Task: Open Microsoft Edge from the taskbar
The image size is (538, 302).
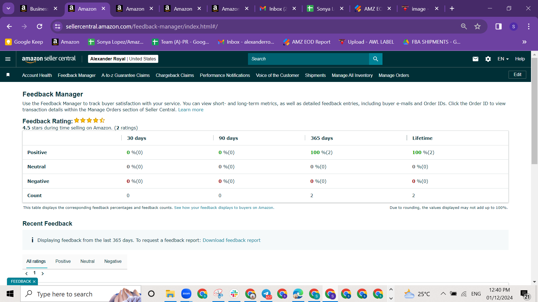Action: pyautogui.click(x=298, y=294)
